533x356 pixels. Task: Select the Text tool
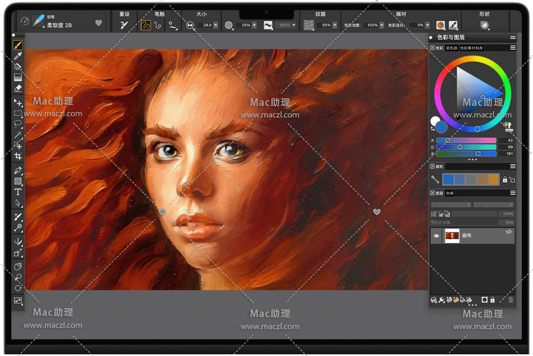coord(18,192)
